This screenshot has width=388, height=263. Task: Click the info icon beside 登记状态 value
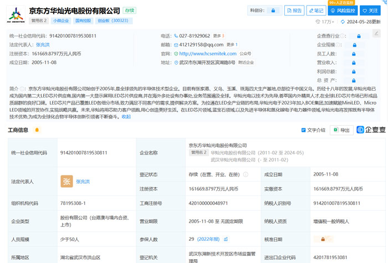click(246, 174)
